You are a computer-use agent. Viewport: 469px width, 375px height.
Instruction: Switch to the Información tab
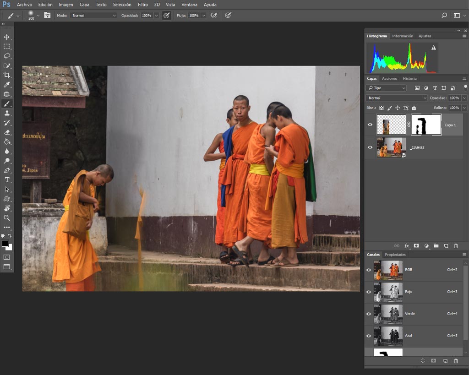click(x=402, y=36)
